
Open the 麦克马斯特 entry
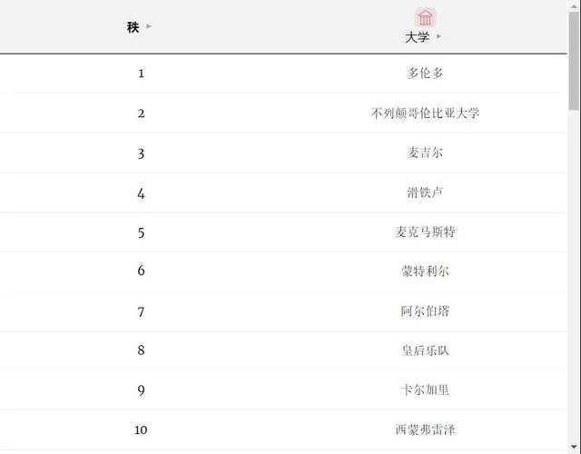[x=425, y=232]
